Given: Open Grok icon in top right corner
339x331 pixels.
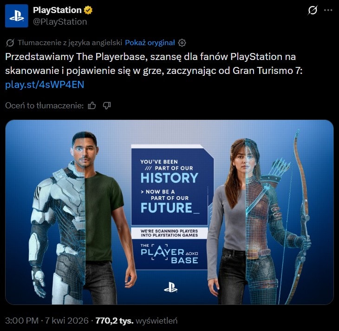Looking at the screenshot, I should (x=313, y=10).
